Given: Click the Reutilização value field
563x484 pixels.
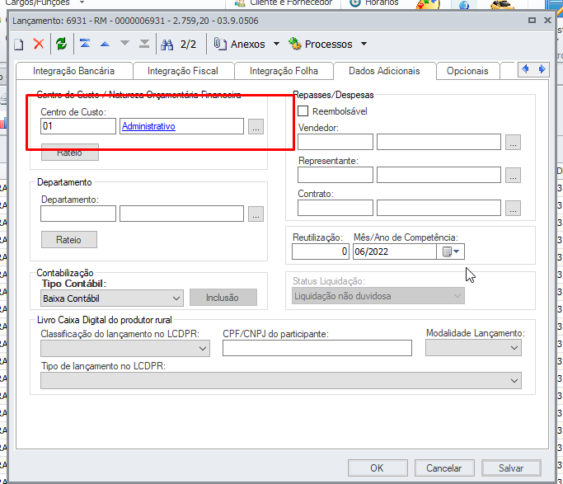Looking at the screenshot, I should (x=321, y=251).
